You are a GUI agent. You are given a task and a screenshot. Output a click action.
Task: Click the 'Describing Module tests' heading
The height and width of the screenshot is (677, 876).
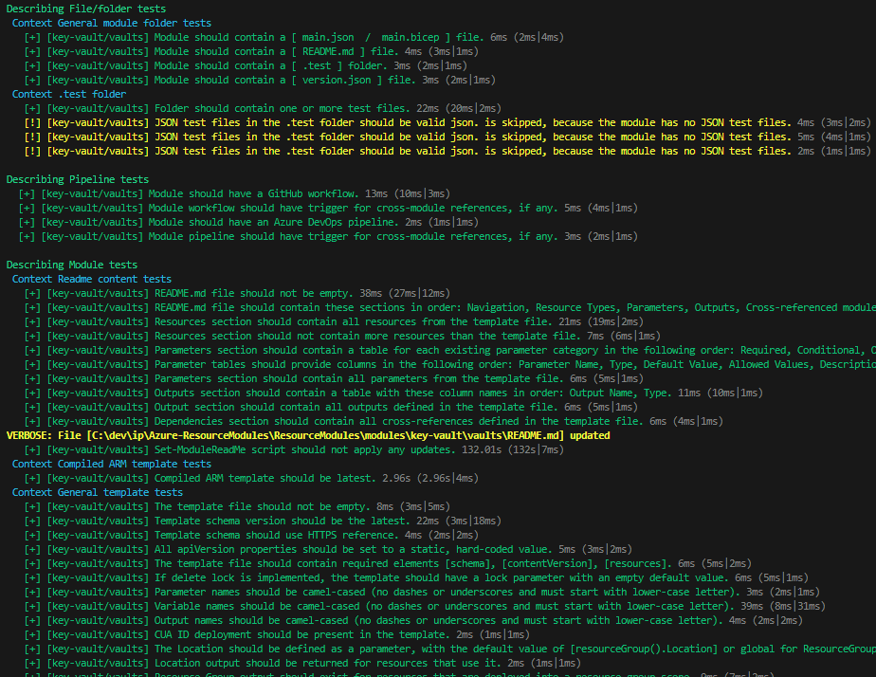point(66,264)
